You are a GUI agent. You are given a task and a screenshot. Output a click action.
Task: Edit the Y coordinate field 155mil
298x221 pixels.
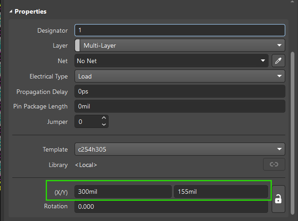221,192
